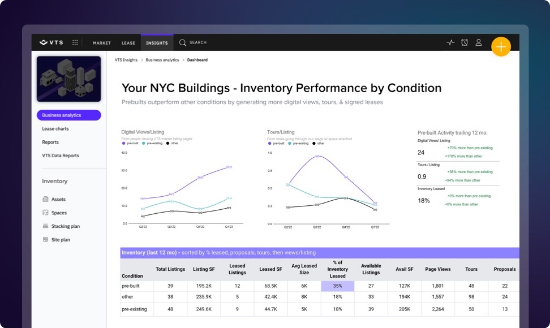This screenshot has height=328, width=550.
Task: Select the Business analytics sidebar button
Action: pos(68,115)
